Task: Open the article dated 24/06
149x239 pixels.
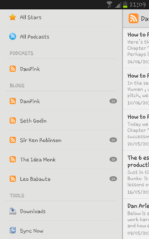Action: click(136, 48)
